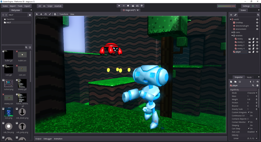Select the Rotate mode tool
The image size is (261, 142).
(45, 14)
